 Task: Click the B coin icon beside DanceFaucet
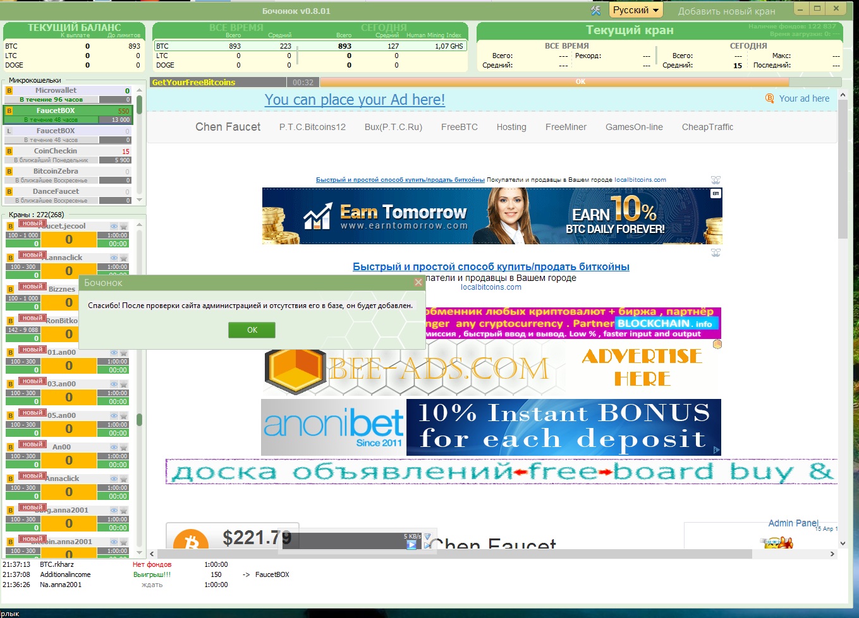point(9,192)
